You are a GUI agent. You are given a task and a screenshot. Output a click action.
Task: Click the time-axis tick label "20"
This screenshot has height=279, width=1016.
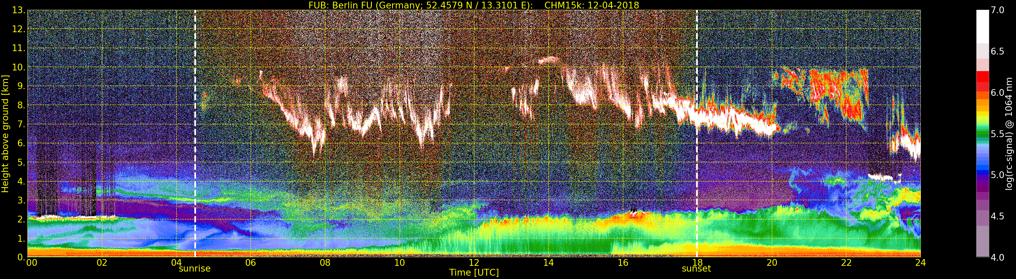(772, 262)
